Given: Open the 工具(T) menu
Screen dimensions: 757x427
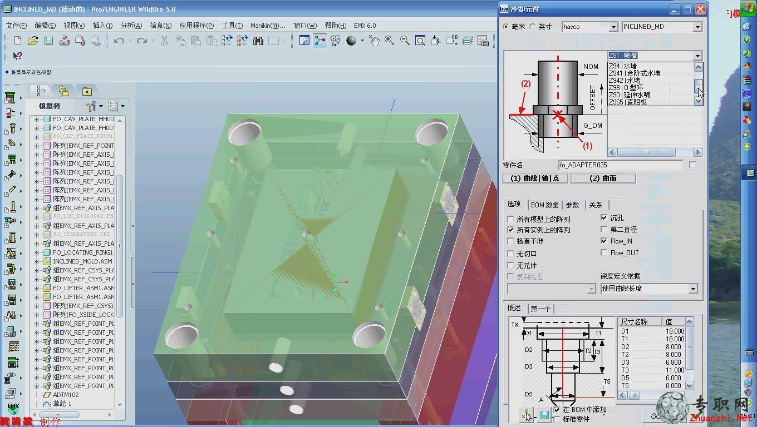Looking at the screenshot, I should click(x=232, y=26).
